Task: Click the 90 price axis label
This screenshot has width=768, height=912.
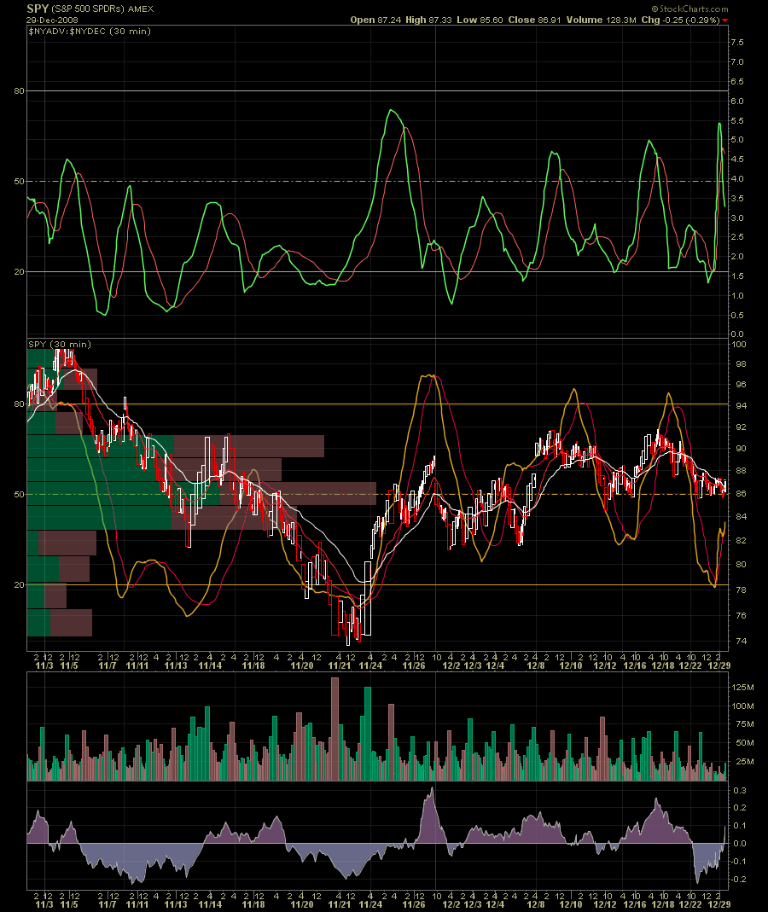Action: (741, 449)
